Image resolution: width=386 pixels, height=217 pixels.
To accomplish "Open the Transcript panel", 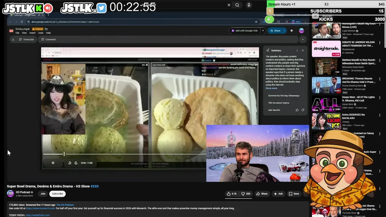I will pos(26,39).
